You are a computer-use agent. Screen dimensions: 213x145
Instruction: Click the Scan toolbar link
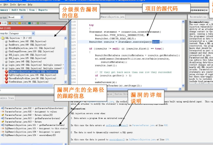click(x=32, y=10)
